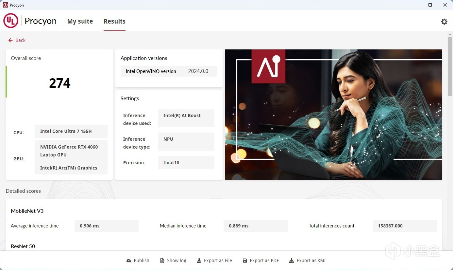The height and width of the screenshot is (270, 453).
Task: Click the CPU: label
Action: [x=19, y=133]
